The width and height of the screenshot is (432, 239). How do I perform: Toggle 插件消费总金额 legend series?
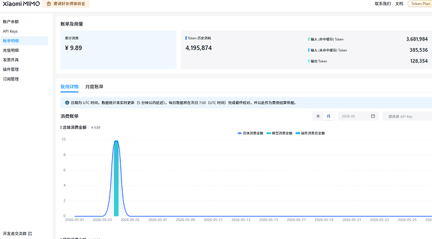pyautogui.click(x=310, y=134)
